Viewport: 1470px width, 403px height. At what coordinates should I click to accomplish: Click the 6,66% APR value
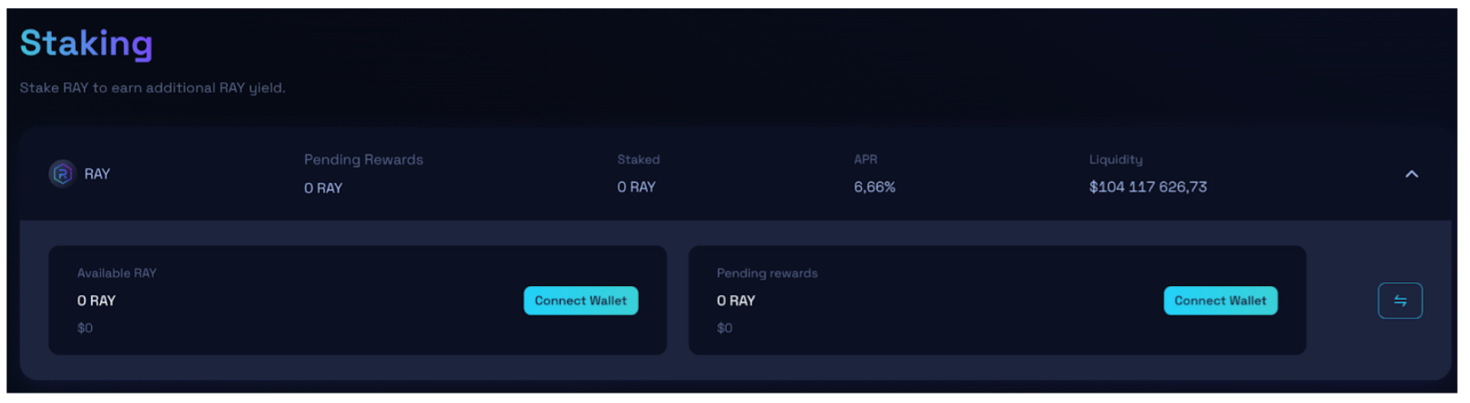874,187
